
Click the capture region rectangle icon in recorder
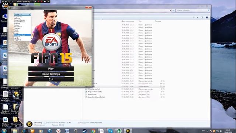(11, 1)
